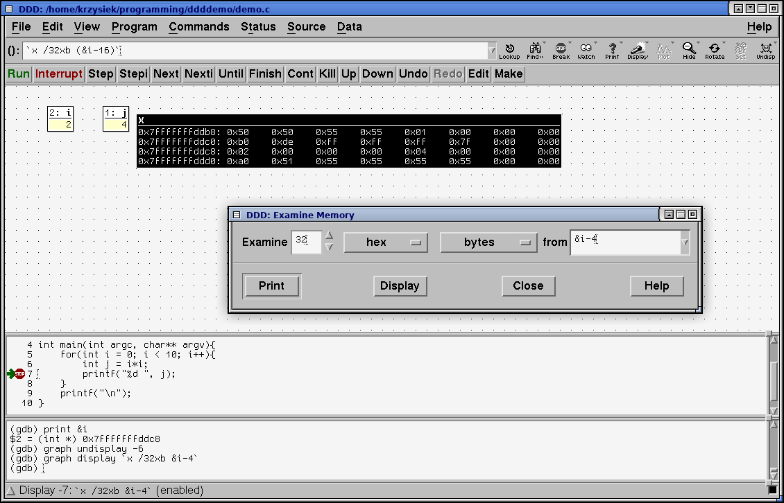Screen dimensions: 784x503
Task: Click the Interrupt command button
Action: coord(58,74)
